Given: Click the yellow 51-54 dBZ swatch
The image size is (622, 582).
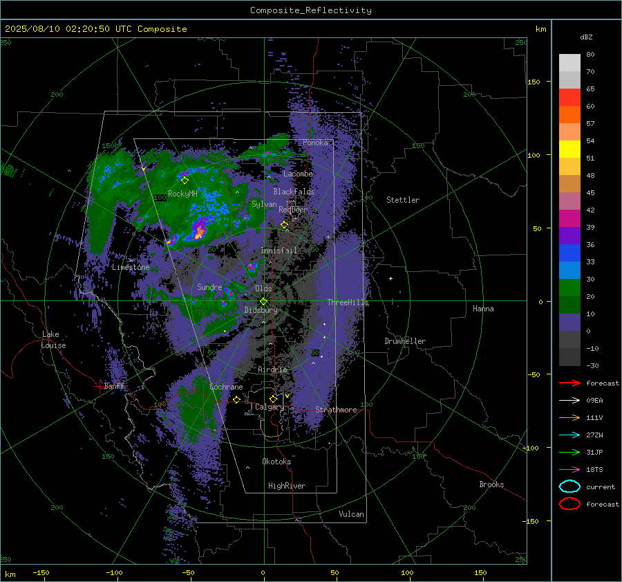Looking at the screenshot, I should pos(569,149).
